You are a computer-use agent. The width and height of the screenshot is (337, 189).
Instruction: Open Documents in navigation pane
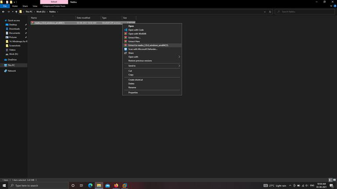tap(14, 33)
